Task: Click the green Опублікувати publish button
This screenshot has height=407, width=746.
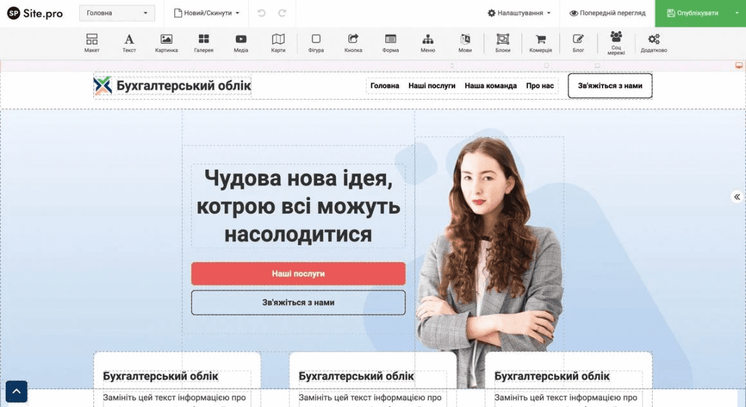Action: pos(693,14)
